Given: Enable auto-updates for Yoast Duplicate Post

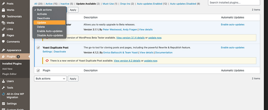Looking at the screenshot, I should (x=233, y=48).
